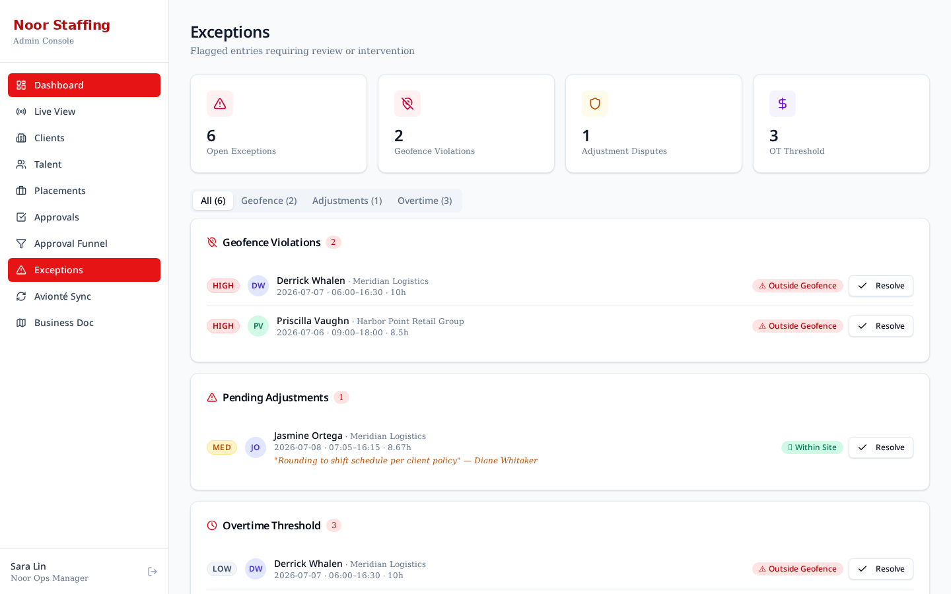Click the 6 Open Exceptions card

point(279,123)
